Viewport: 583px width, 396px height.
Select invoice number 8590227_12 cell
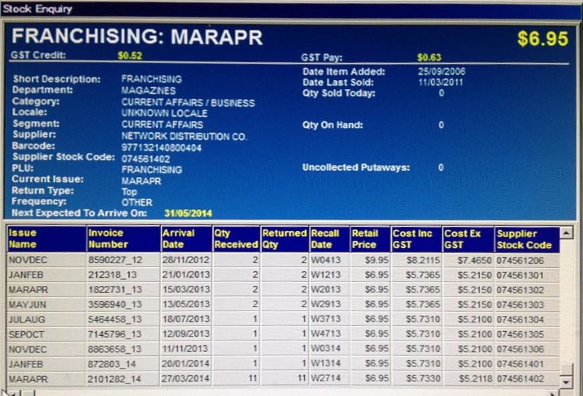[122, 260]
